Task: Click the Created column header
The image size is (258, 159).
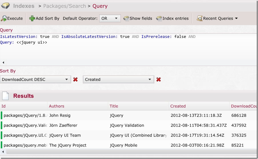Action: (x=178, y=106)
